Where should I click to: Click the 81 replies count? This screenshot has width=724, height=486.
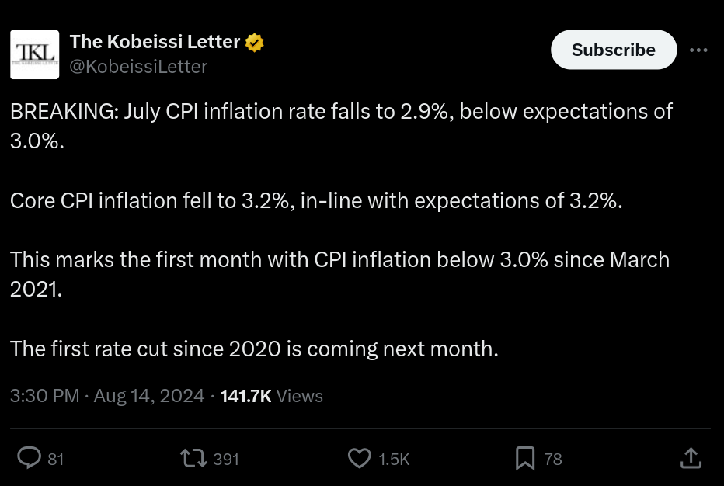click(55, 460)
